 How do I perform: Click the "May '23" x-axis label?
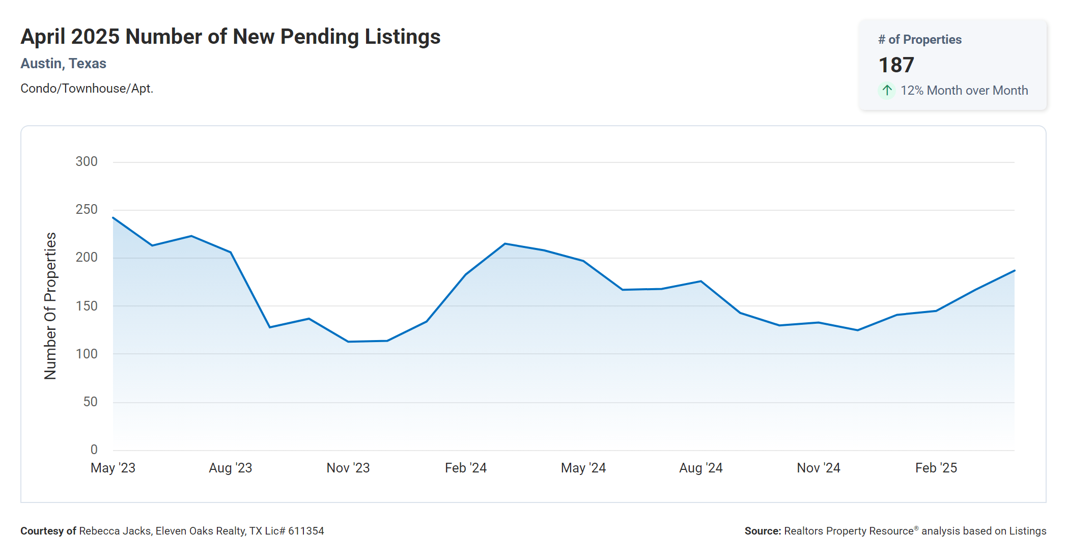(113, 468)
